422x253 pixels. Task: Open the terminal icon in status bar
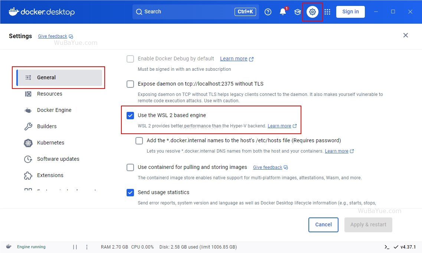click(387, 247)
